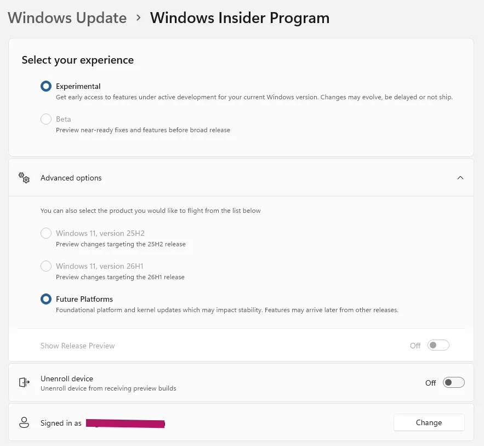Screen dimensions: 484x446
Task: Click the Advanced options header label
Action: coord(71,178)
